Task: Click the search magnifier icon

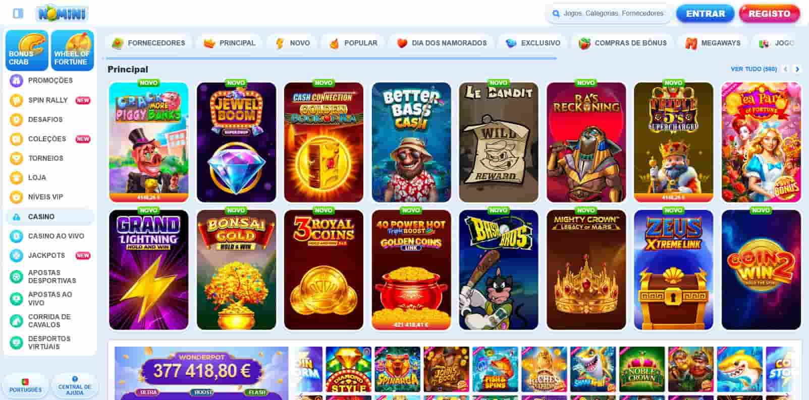Action: tap(556, 14)
